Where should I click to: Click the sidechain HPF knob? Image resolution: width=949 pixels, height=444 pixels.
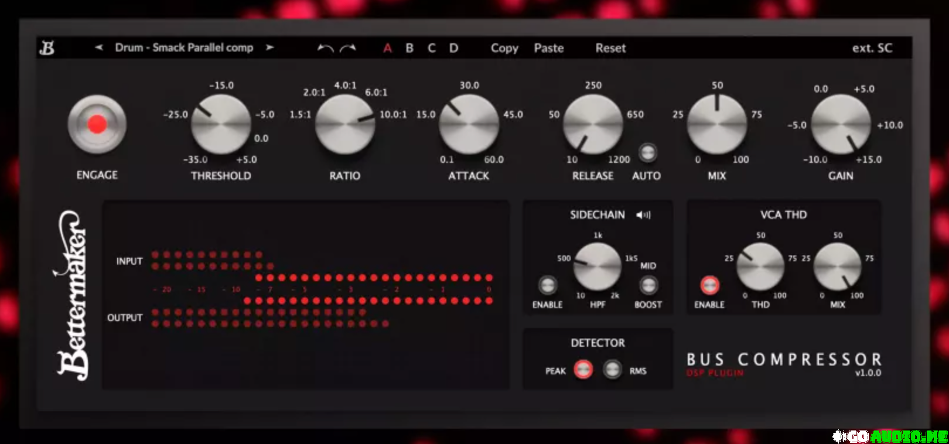click(x=598, y=267)
